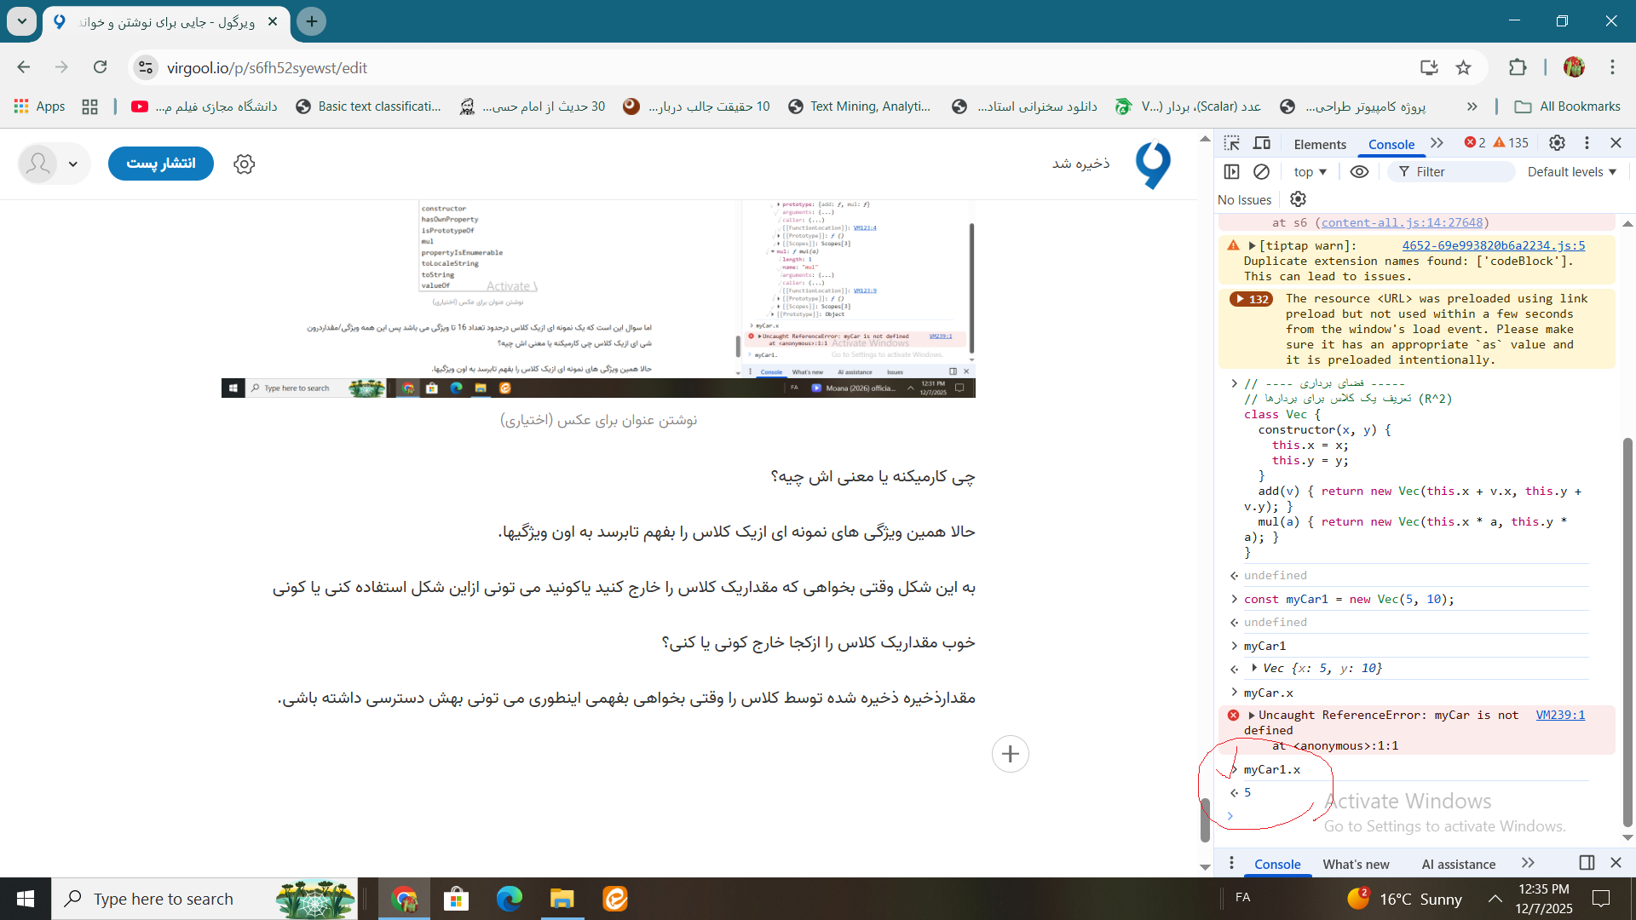The image size is (1636, 920).
Task: Open the VM239:1 source link
Action: [1560, 715]
